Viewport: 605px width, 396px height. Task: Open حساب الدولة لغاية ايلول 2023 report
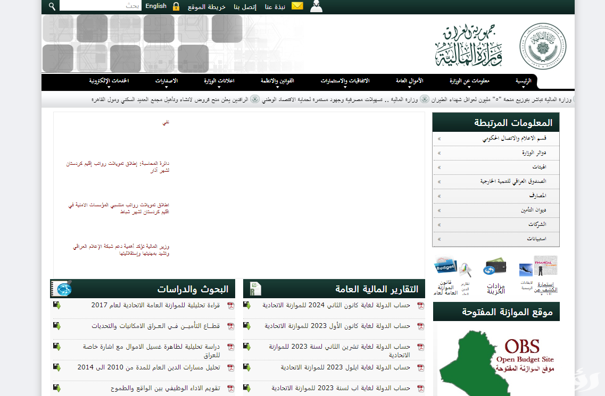pyautogui.click(x=345, y=367)
